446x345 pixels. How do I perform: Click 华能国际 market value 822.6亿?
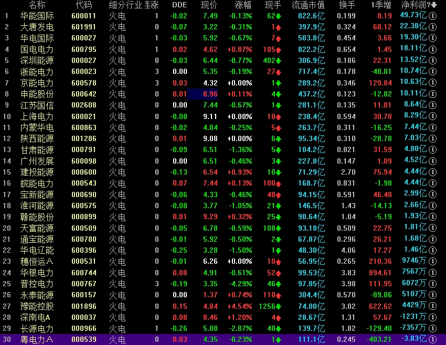pos(312,16)
